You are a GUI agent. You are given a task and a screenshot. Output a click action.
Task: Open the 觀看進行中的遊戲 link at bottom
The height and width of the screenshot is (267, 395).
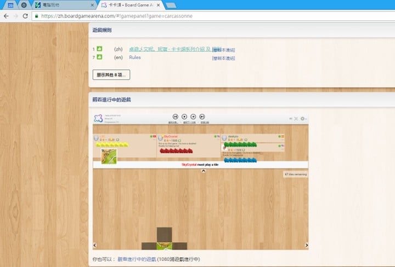[137, 259]
